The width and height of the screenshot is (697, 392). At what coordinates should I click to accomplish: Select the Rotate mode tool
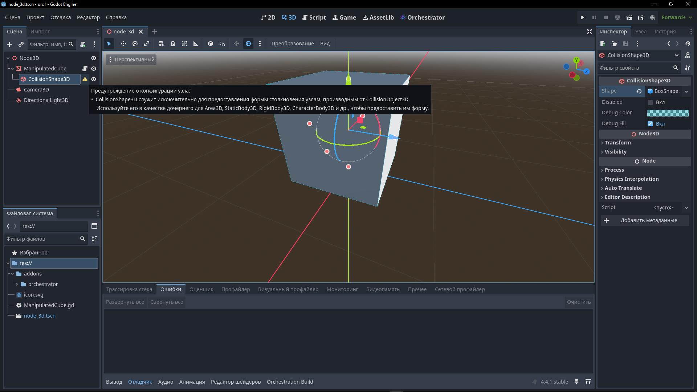[x=135, y=44]
